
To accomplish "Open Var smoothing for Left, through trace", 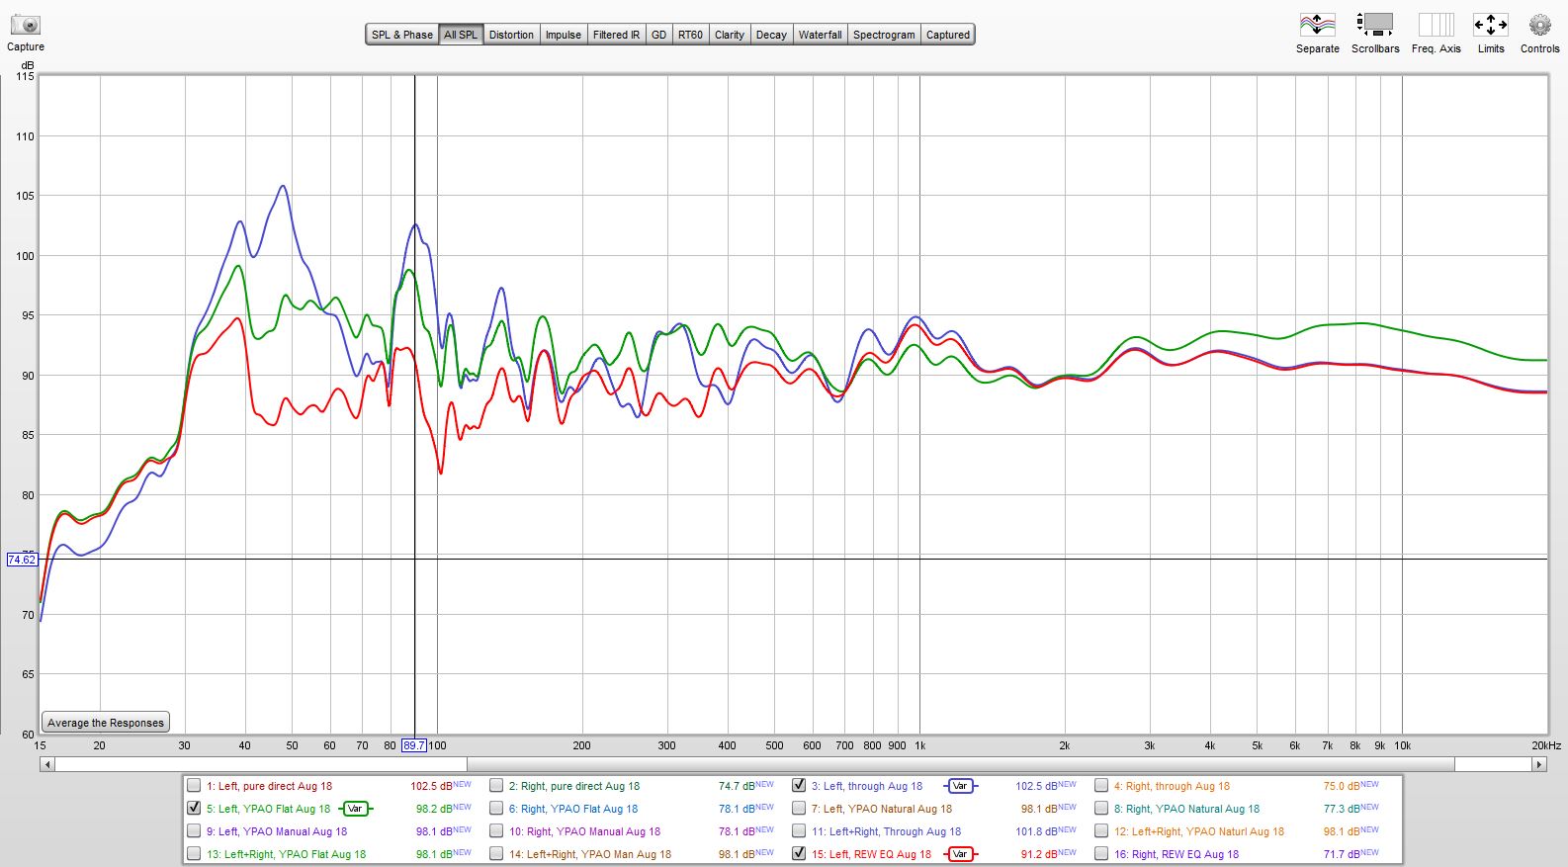I will (x=959, y=786).
